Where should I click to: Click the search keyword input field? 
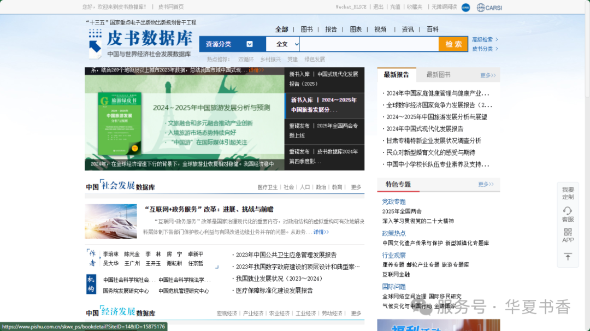click(369, 44)
